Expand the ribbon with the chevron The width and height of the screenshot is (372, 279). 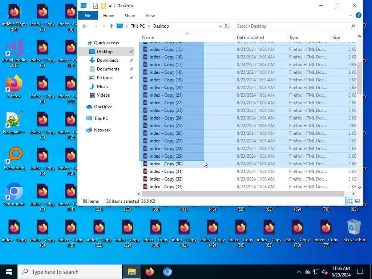351,15
